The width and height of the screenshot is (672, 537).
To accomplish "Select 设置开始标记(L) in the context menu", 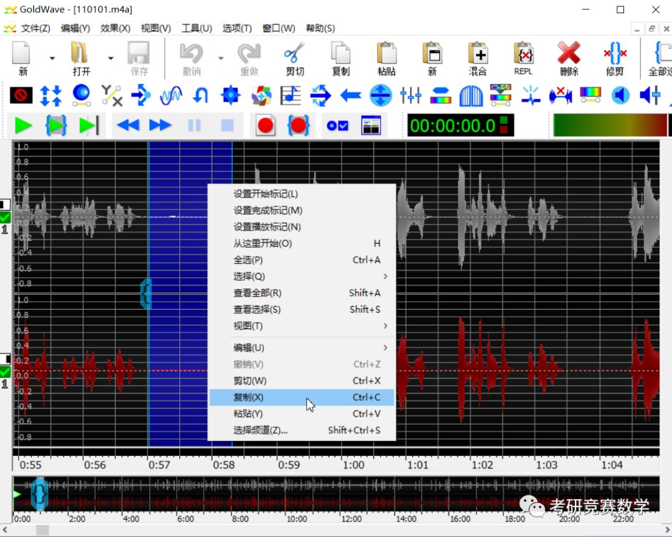I will pos(302,194).
